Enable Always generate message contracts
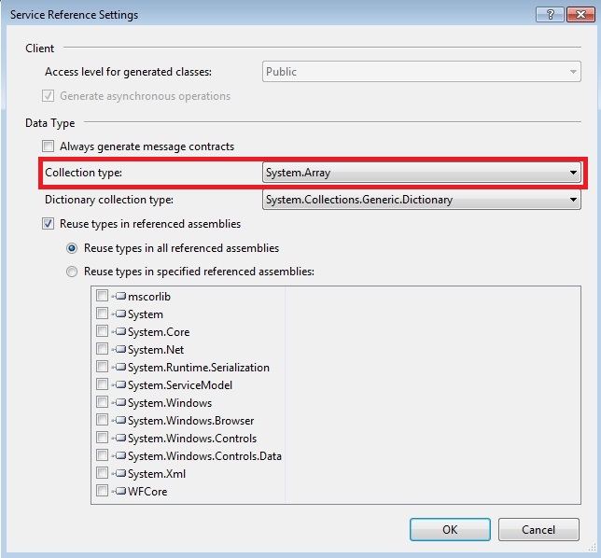601x558 pixels. tap(48, 146)
